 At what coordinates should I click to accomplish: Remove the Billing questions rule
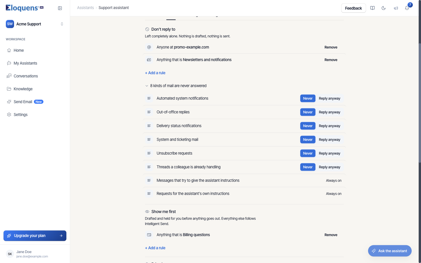pos(331,235)
